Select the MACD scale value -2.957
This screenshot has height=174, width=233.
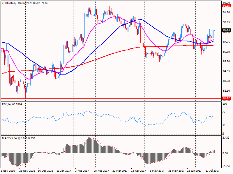[226, 166]
